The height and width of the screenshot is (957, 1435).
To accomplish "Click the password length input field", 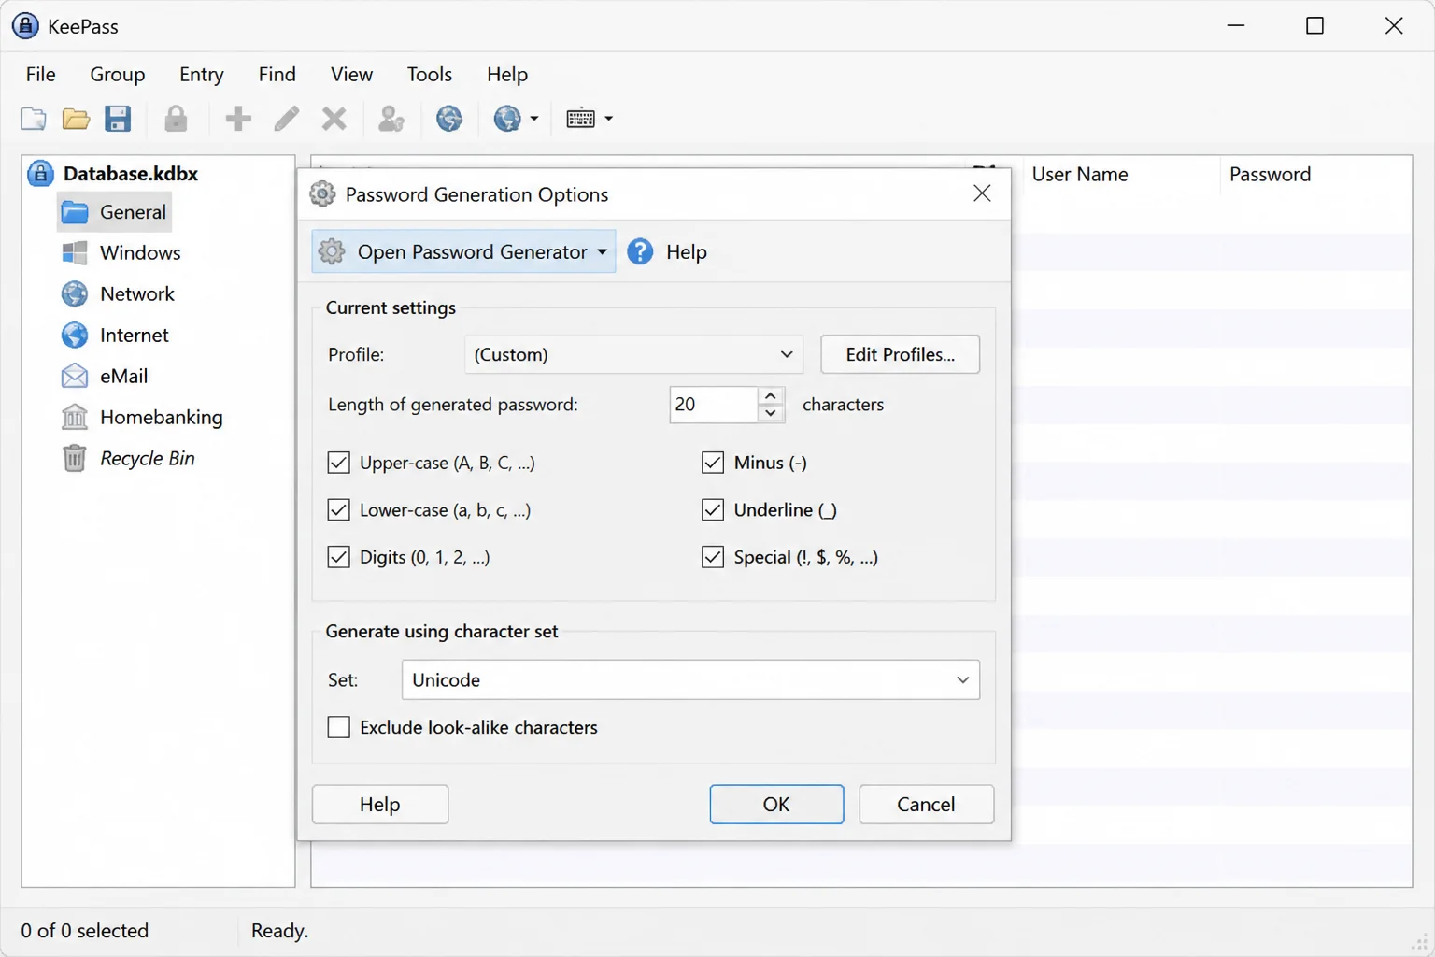I will [x=714, y=405].
